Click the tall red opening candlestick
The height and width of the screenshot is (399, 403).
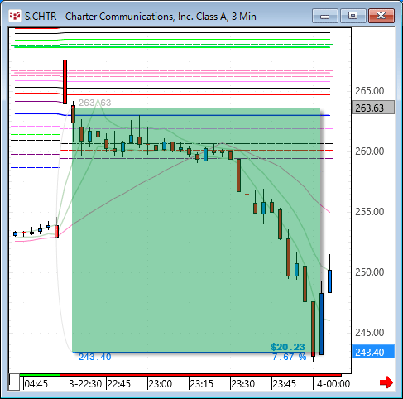point(65,82)
